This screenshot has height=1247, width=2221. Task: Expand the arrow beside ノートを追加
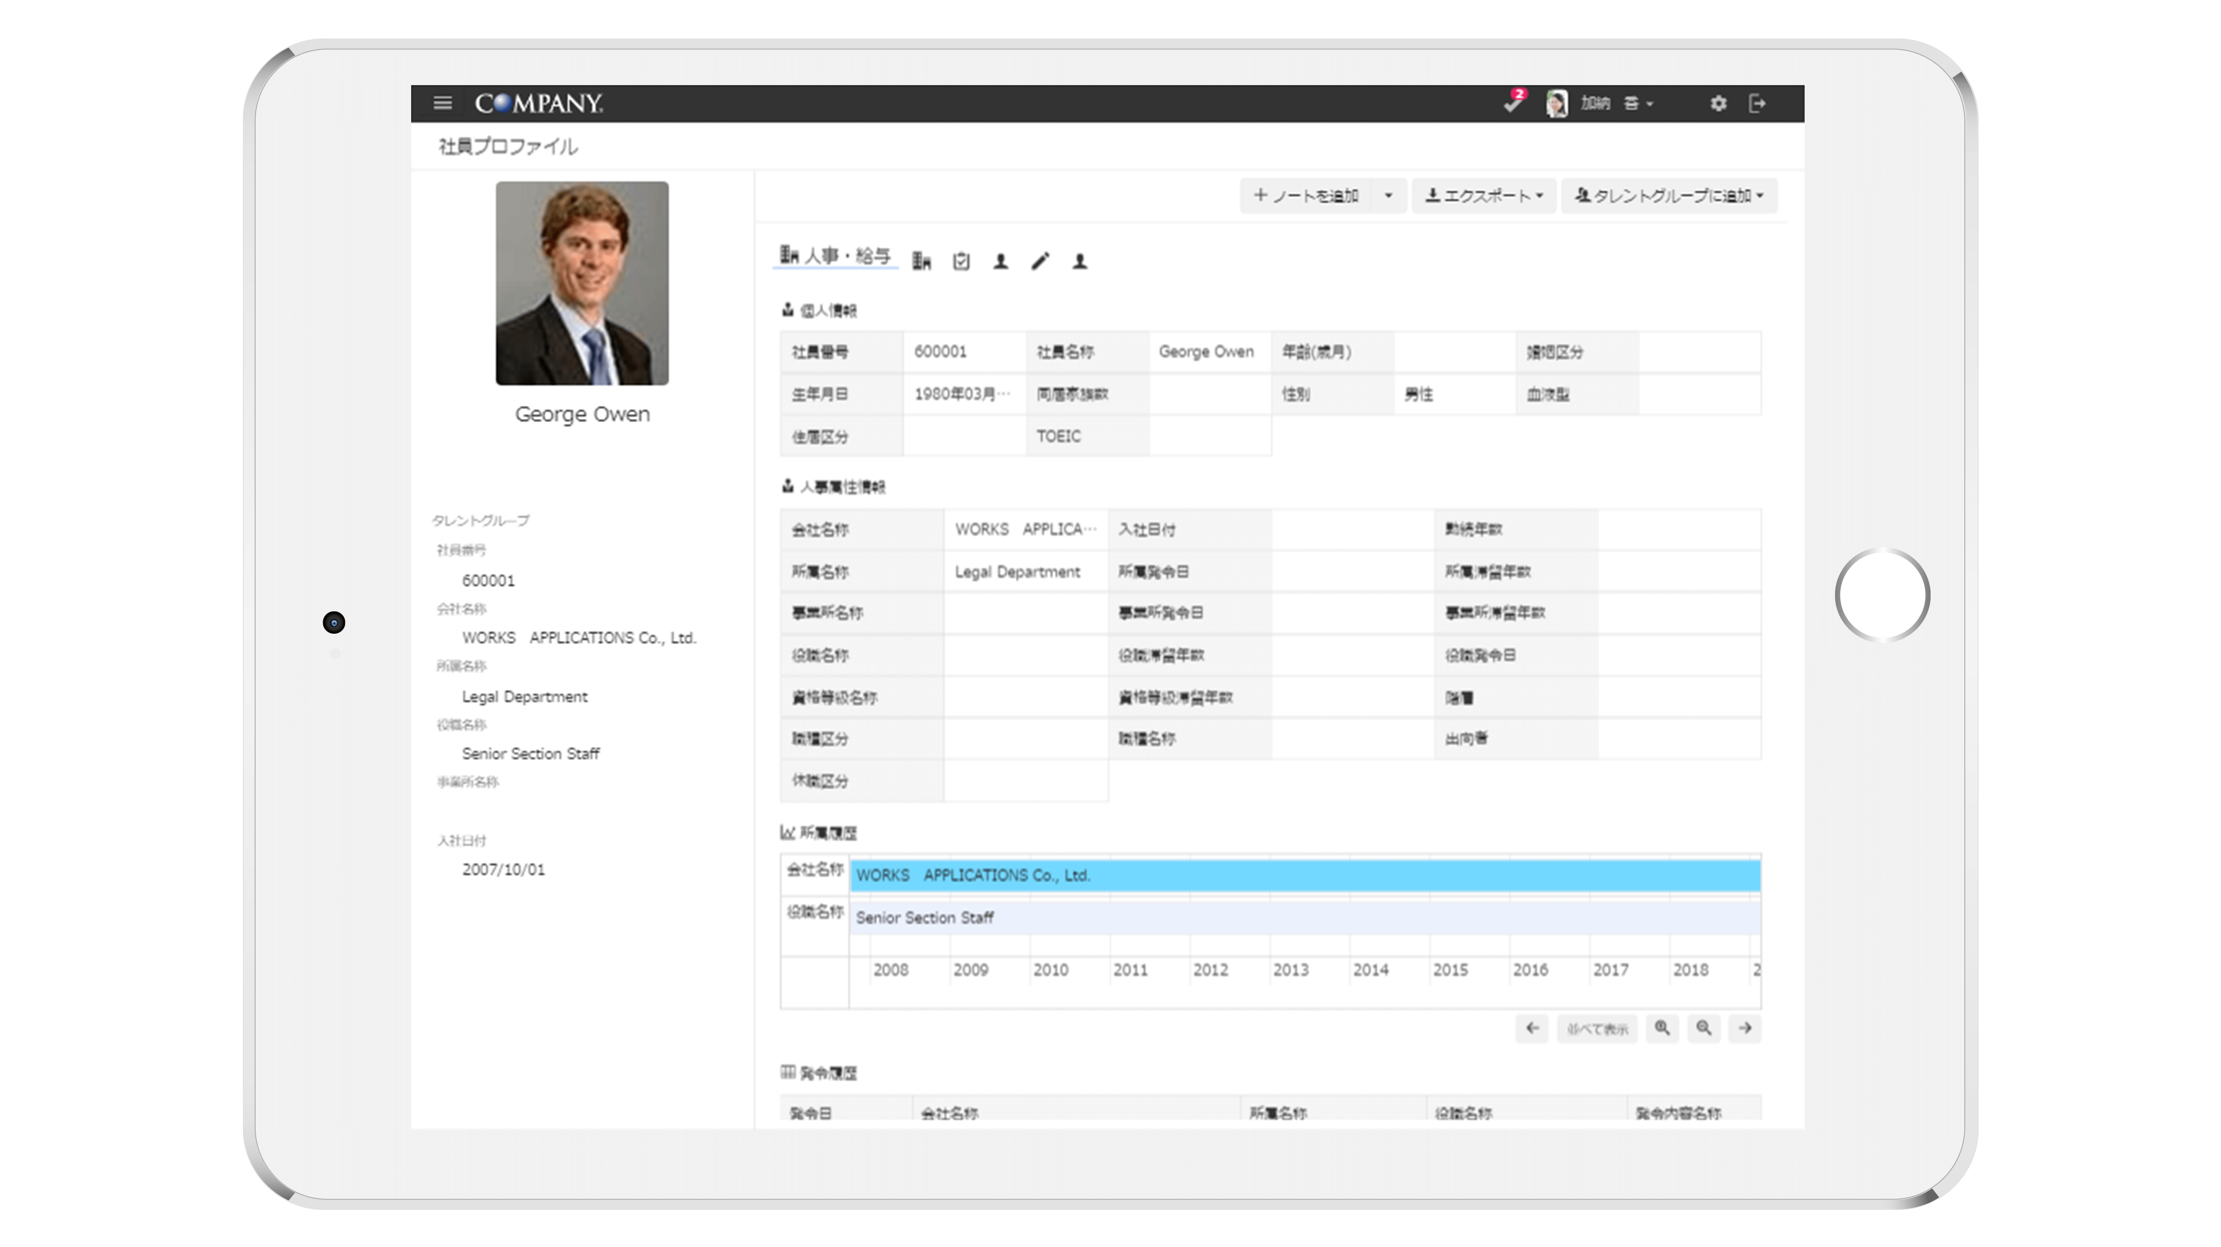click(1388, 196)
